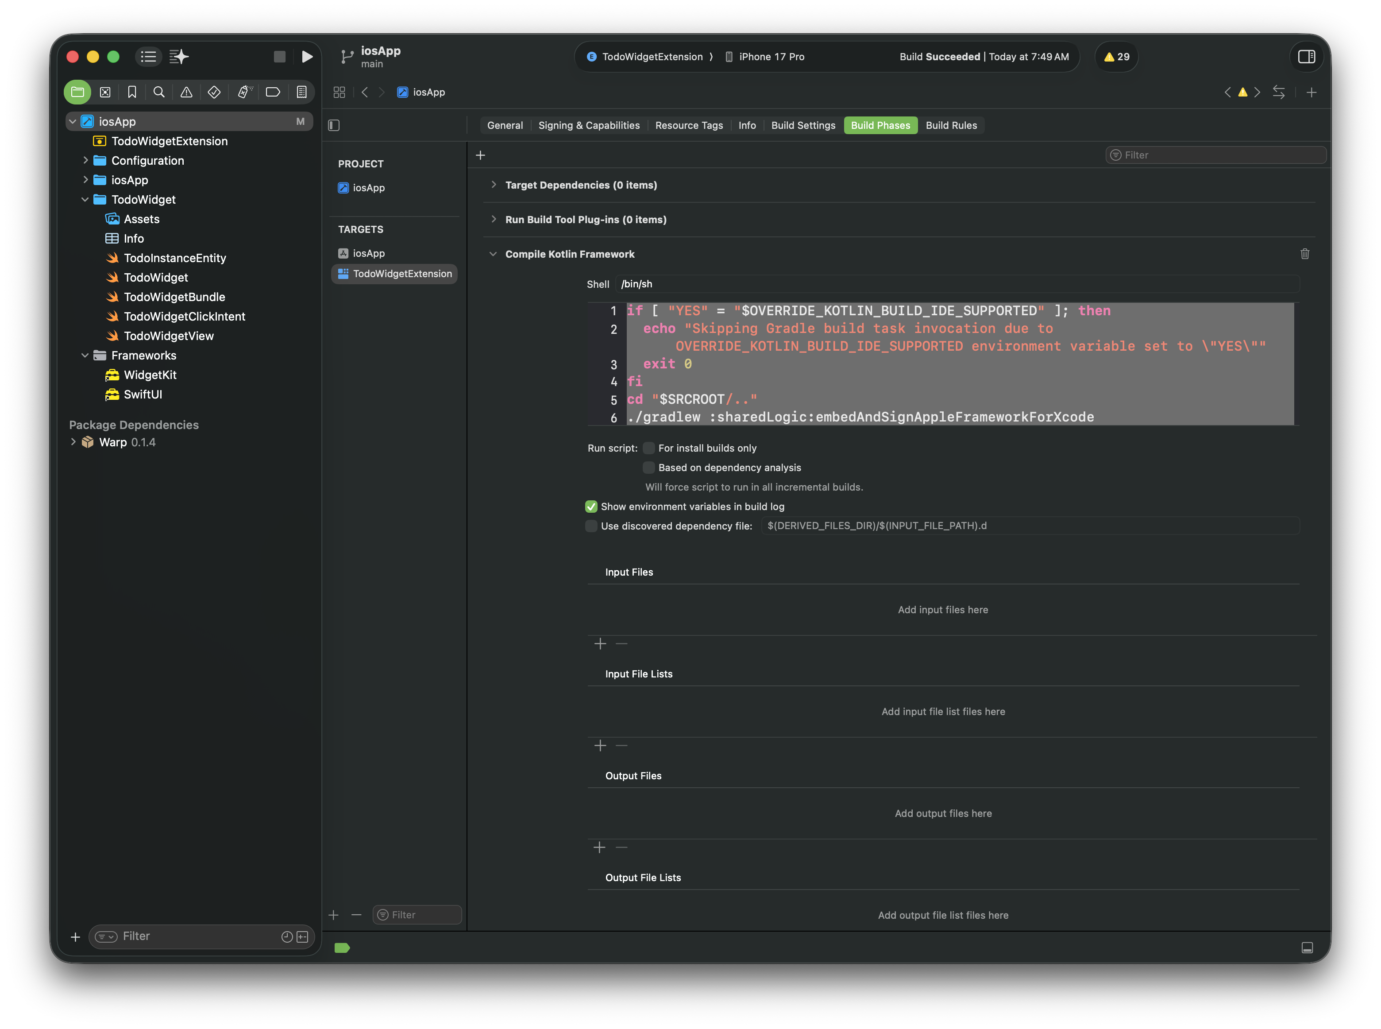Open the editor review changes arrows icon
The image size is (1381, 1029).
pos(1278,92)
